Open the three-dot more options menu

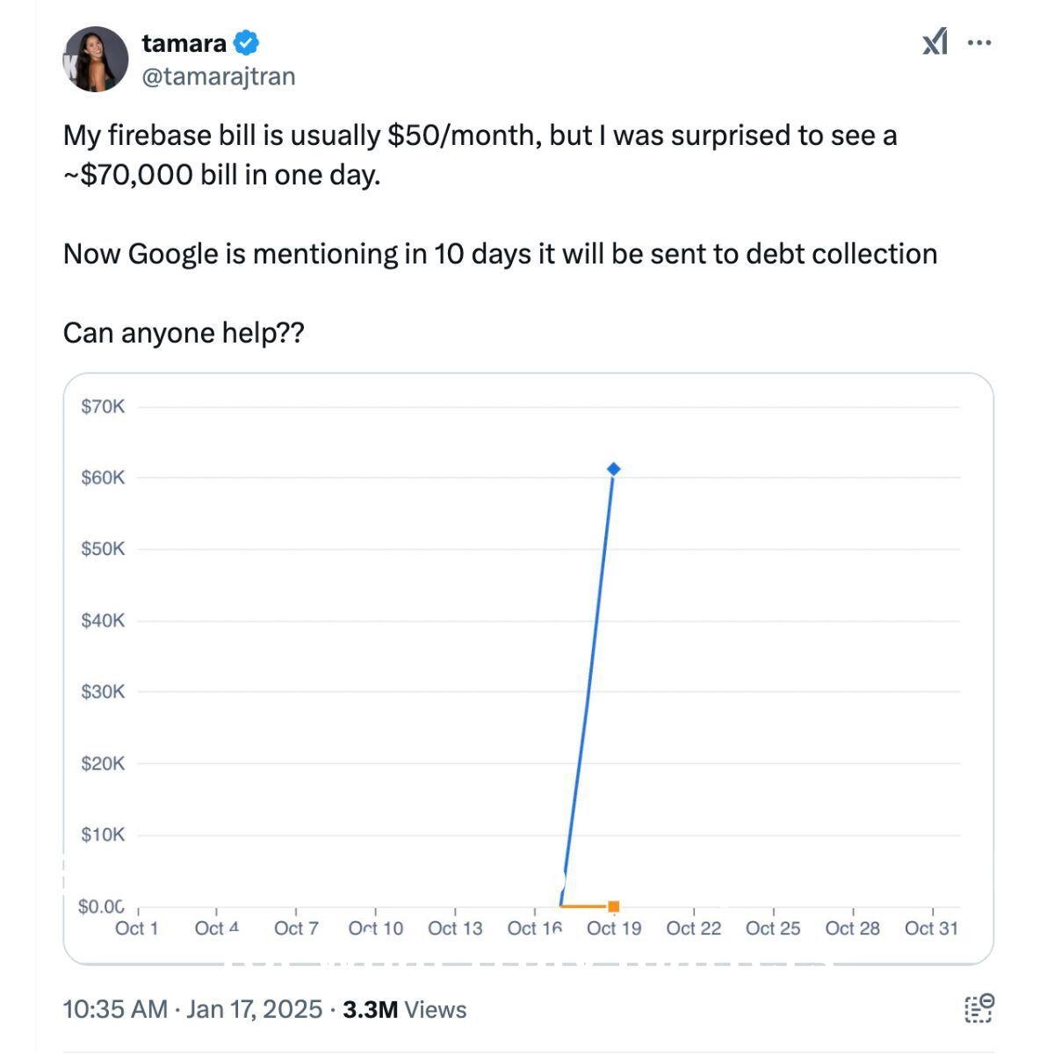[x=979, y=41]
